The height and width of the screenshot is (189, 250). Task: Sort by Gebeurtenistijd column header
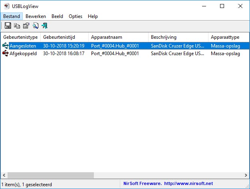click(x=64, y=37)
